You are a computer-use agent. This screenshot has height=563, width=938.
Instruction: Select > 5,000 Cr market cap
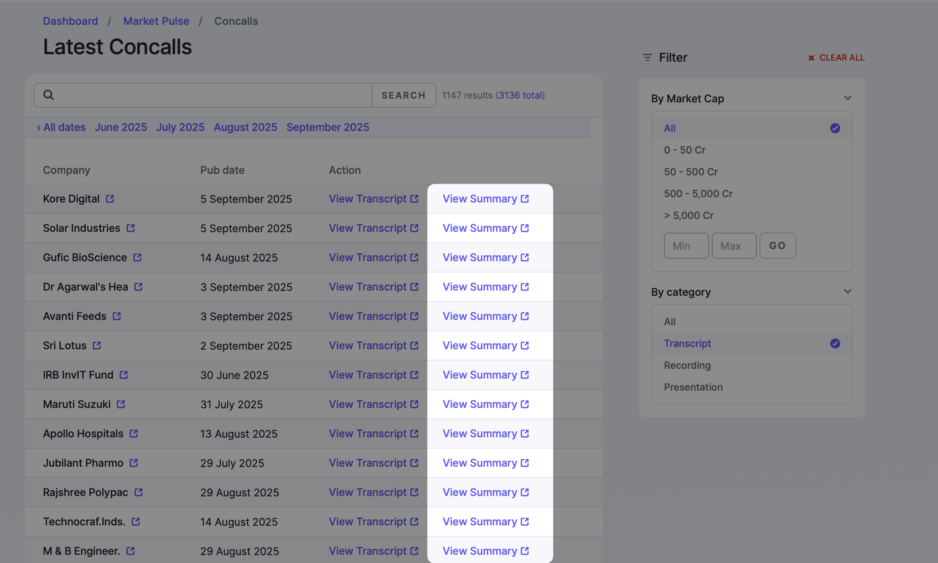752,216
